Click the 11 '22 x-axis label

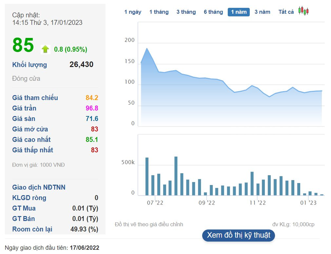(258, 203)
